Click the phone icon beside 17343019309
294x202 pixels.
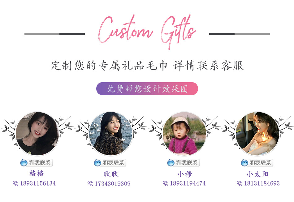point(90,183)
